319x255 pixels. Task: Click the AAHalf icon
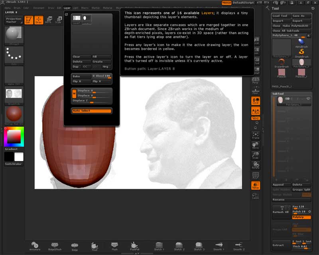click(257, 71)
